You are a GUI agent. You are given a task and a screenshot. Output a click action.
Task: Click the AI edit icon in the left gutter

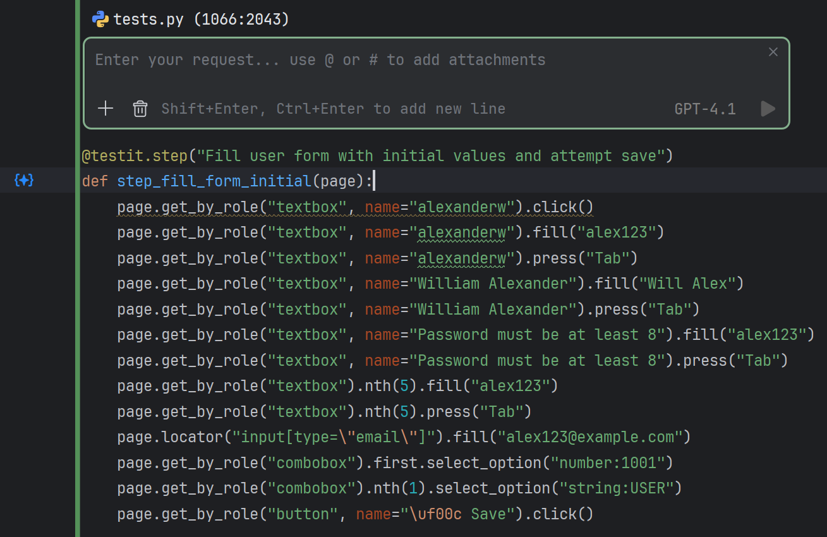pyautogui.click(x=23, y=180)
